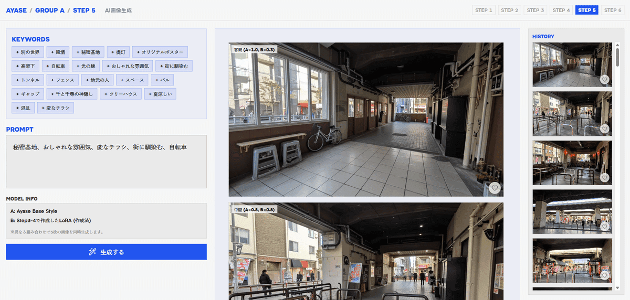The image size is (630, 300).
Task: Add keyword 地元の人
Action: coord(98,80)
